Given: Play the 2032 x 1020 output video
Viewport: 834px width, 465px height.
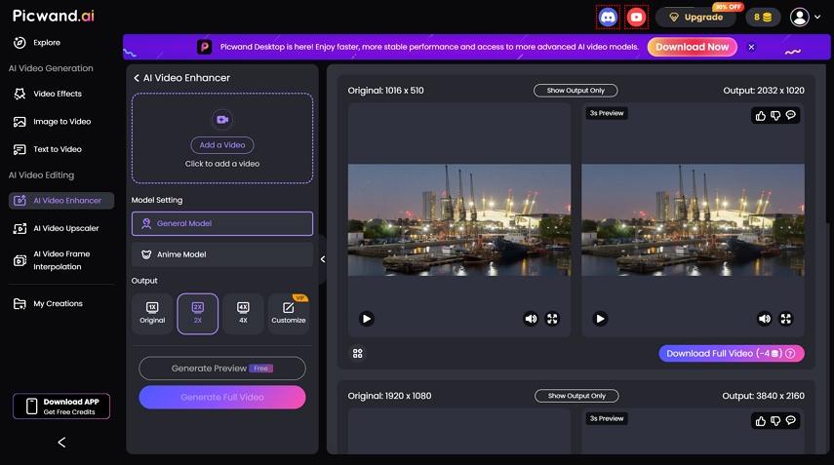Looking at the screenshot, I should pos(600,319).
